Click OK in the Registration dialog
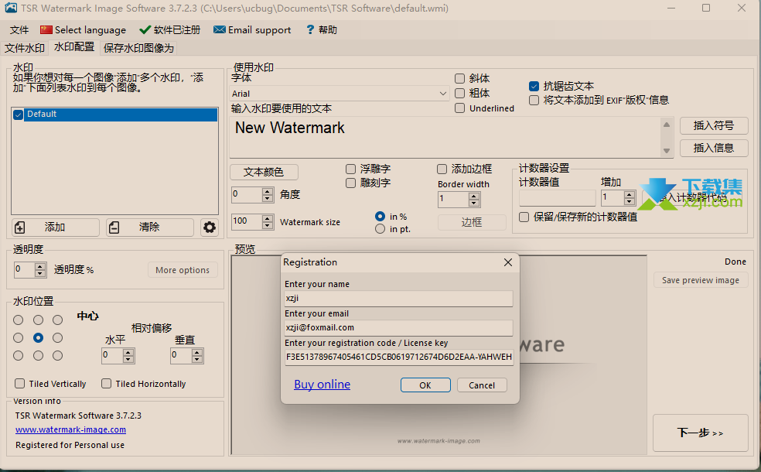 [x=425, y=385]
